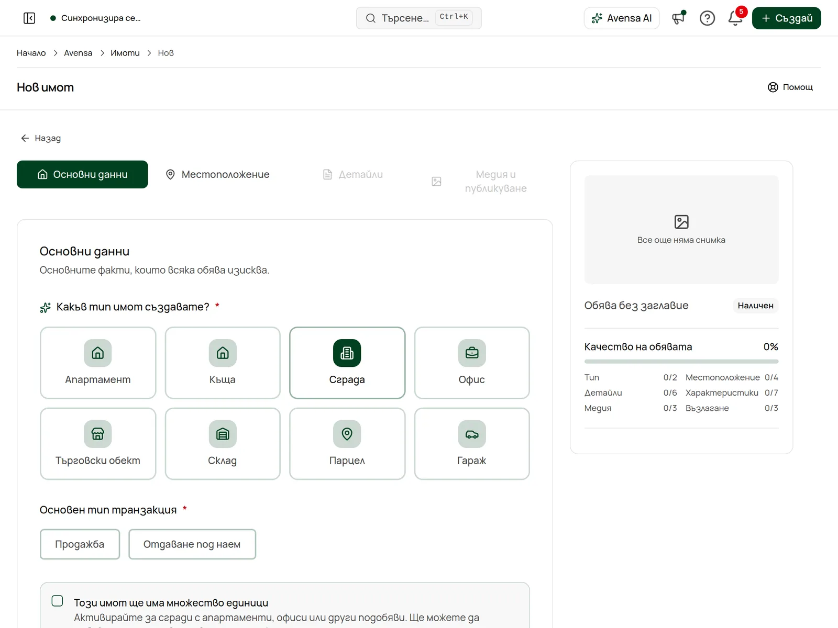Navigate to Имоти breadcrumb
This screenshot has width=838, height=628.
(x=125, y=53)
